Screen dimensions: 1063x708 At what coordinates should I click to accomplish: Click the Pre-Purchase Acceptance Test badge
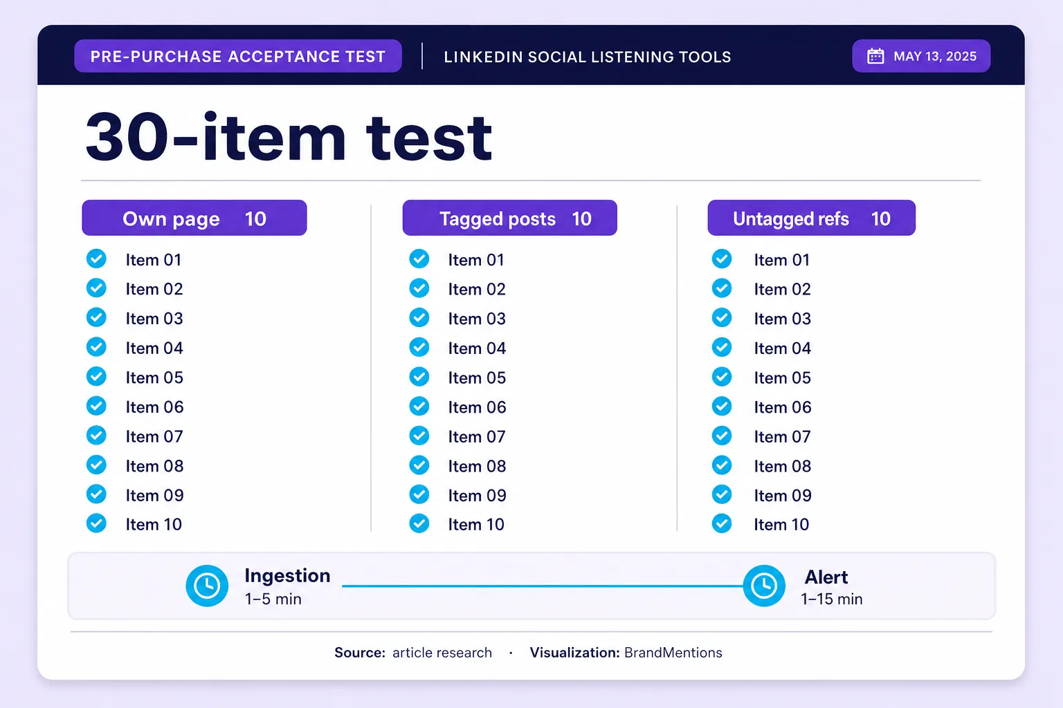pos(238,56)
